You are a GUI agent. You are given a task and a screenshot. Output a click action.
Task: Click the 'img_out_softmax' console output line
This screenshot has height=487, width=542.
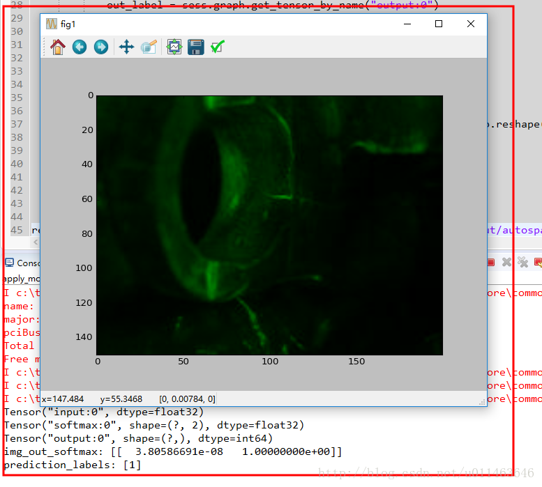[x=173, y=451]
